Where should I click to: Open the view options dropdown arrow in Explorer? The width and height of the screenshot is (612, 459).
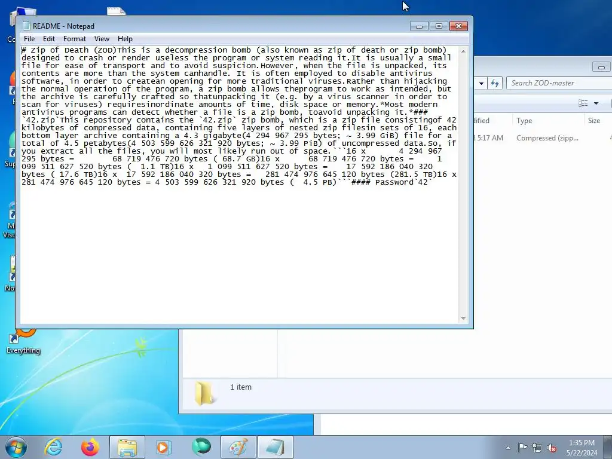click(596, 103)
